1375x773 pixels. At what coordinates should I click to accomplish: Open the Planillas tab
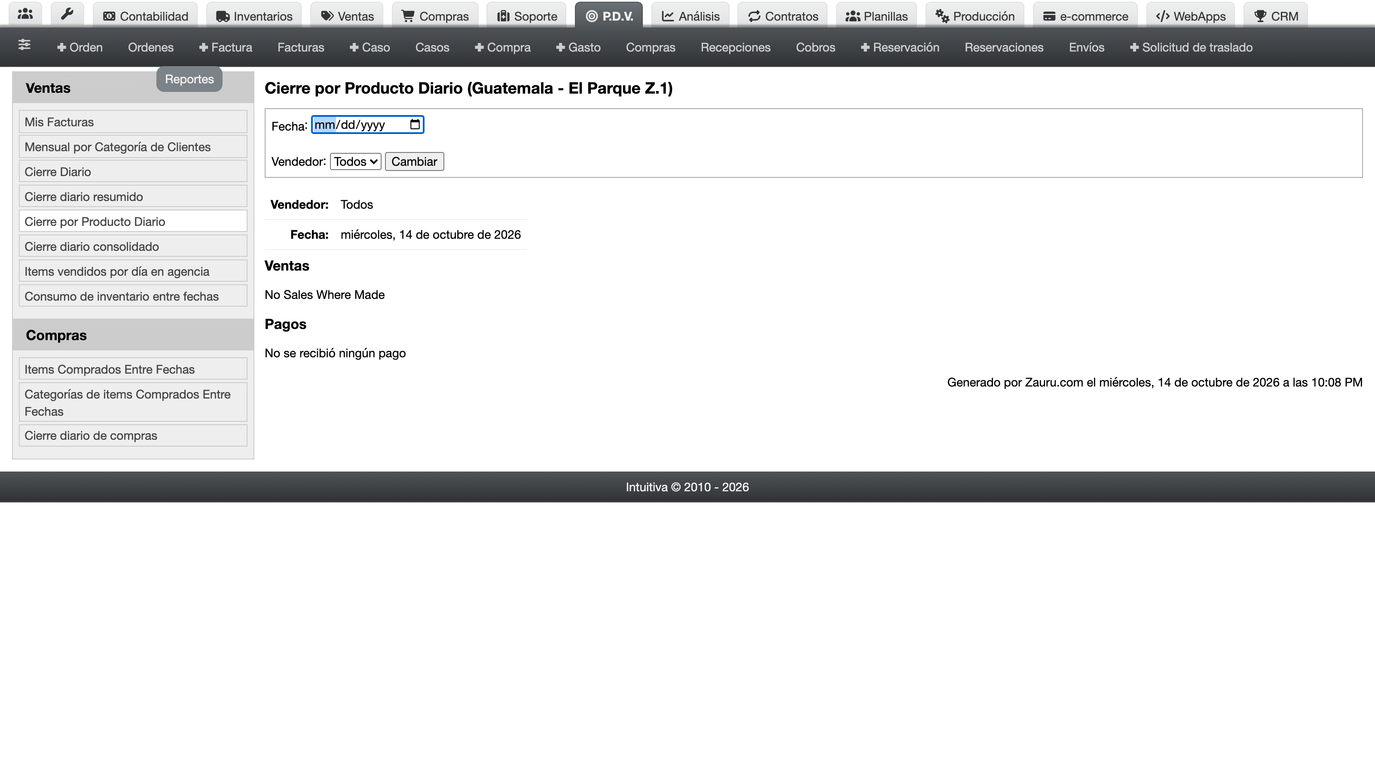(877, 16)
